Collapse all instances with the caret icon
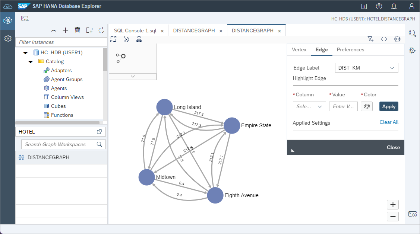420x234 pixels. 54,31
